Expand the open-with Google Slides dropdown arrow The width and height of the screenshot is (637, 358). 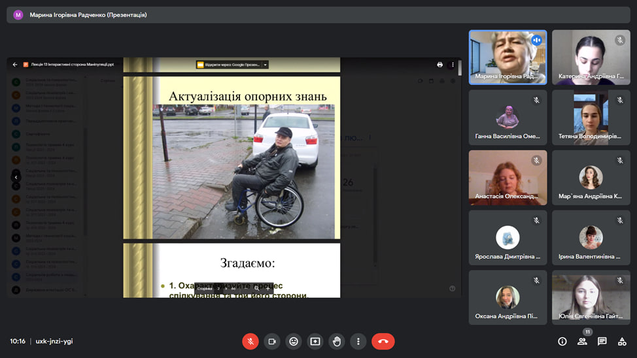265,65
